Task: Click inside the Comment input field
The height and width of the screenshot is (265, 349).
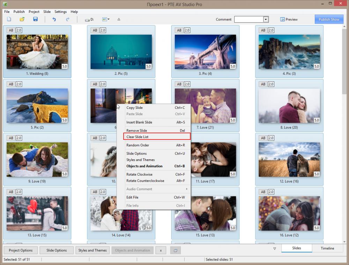Action: point(249,19)
